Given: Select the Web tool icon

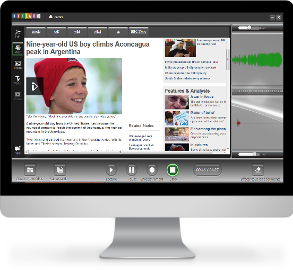Looking at the screenshot, I should click(18, 49).
